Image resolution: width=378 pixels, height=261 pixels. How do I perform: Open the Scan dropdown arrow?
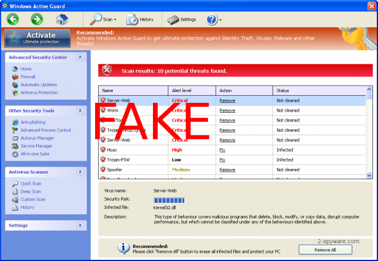115,19
